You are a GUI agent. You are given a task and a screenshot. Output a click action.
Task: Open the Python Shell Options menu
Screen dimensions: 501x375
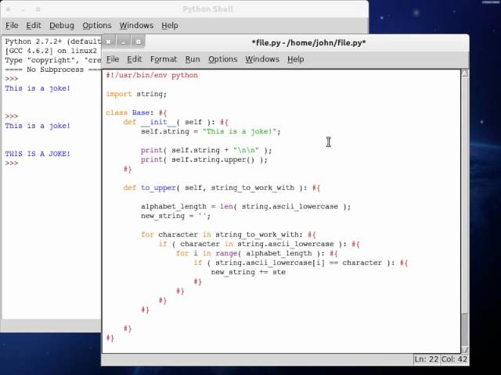pyautogui.click(x=97, y=25)
